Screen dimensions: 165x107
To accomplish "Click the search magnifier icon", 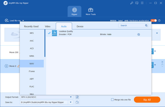I will point(146,26).
